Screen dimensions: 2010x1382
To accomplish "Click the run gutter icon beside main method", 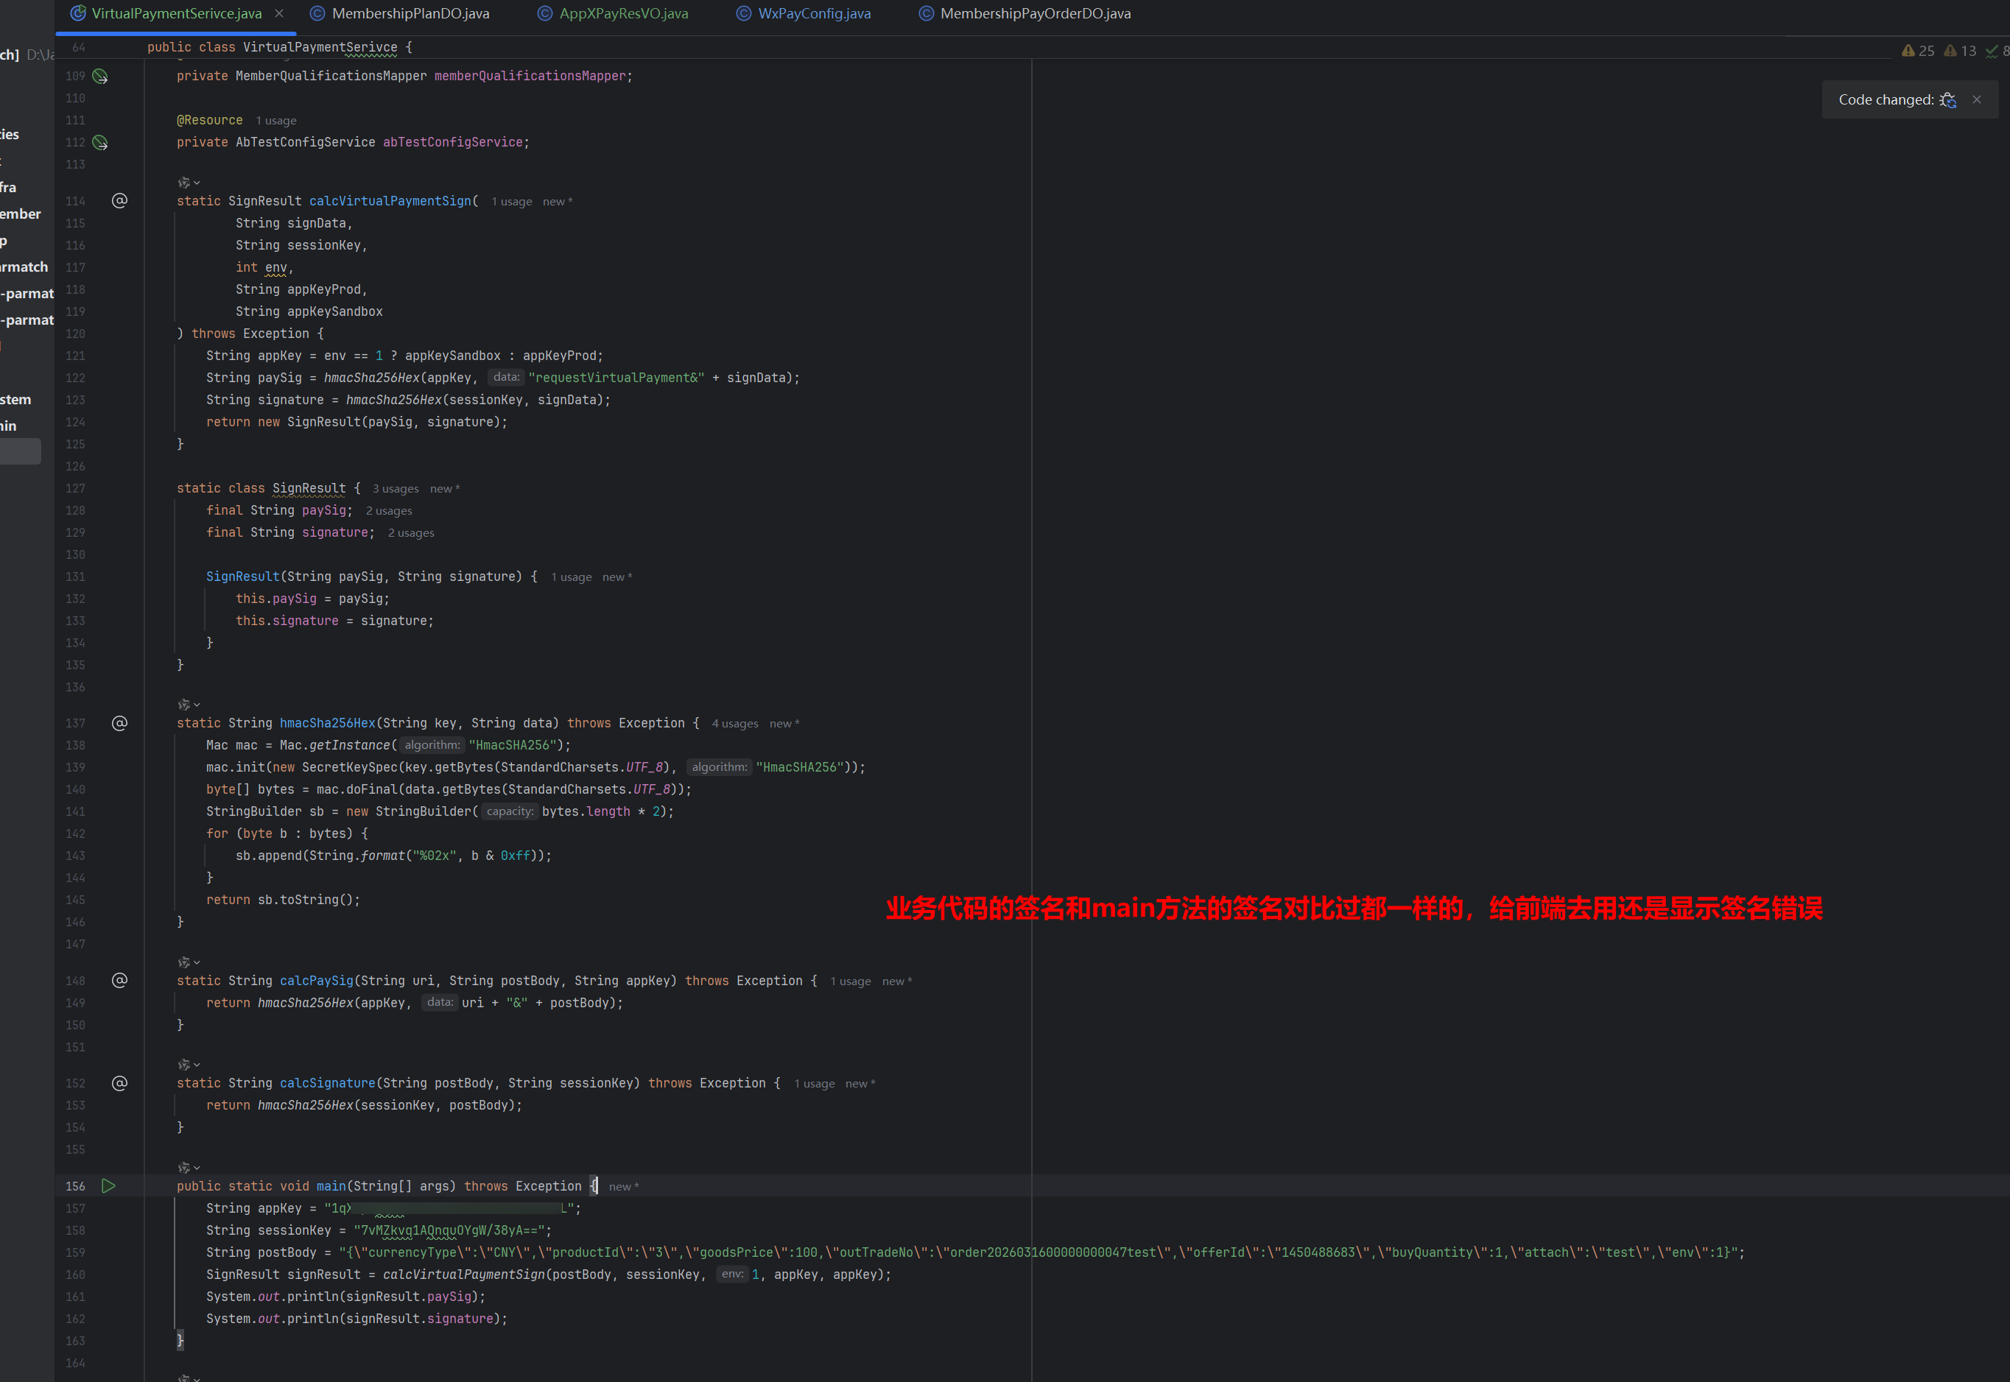I will 108,1186.
